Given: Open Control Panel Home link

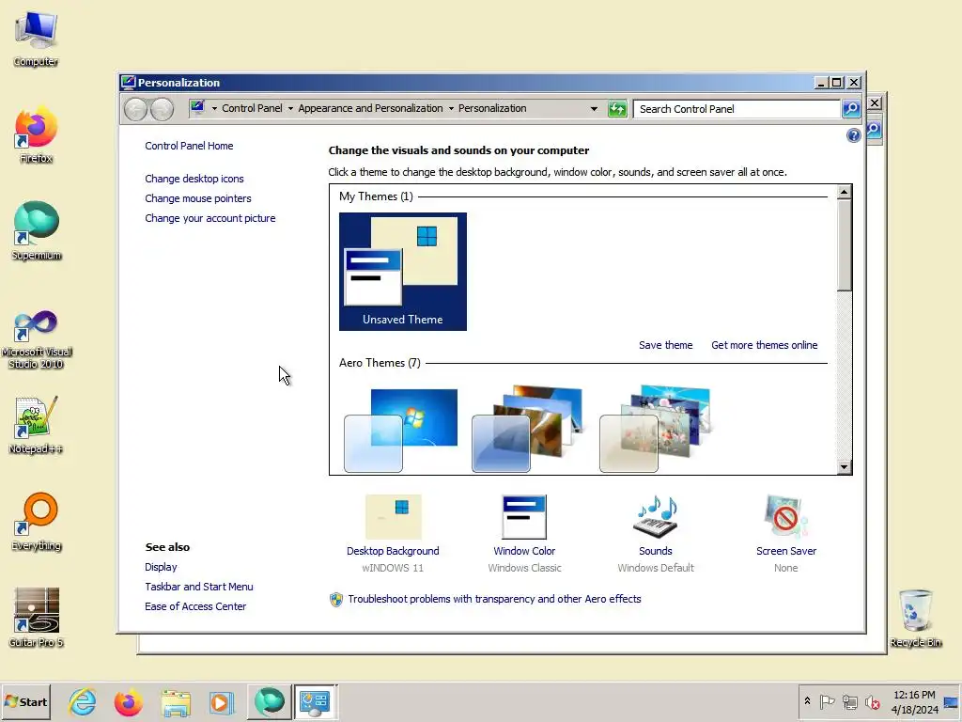Looking at the screenshot, I should point(189,146).
